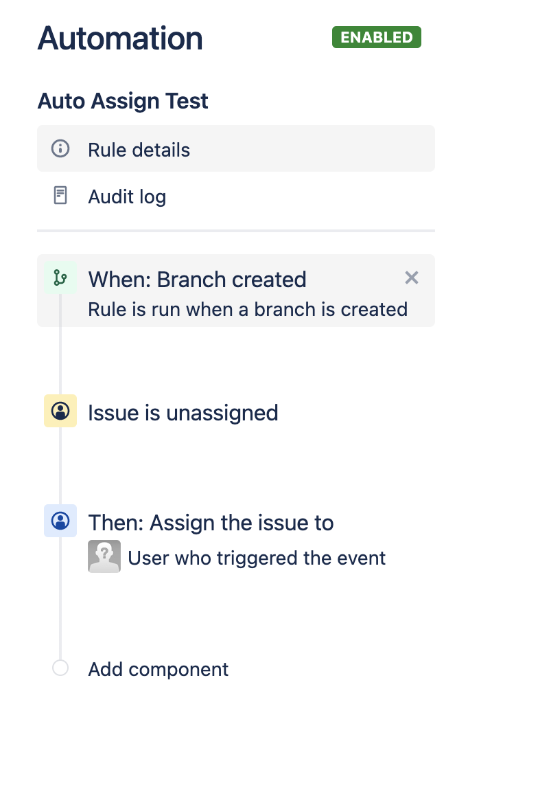The height and width of the screenshot is (790, 538).
Task: Remove the Branch created trigger with X
Action: [412, 278]
